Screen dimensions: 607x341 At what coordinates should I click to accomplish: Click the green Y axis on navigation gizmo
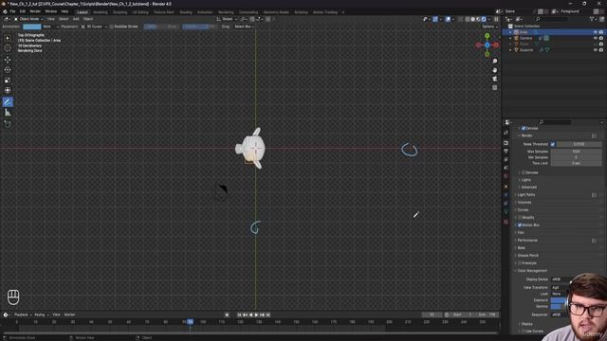pyautogui.click(x=487, y=36)
